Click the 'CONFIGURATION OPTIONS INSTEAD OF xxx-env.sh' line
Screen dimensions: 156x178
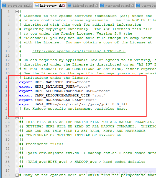tap(71, 135)
